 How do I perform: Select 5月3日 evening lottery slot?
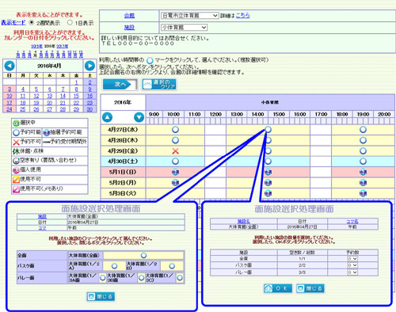pyautogui.click(x=363, y=193)
